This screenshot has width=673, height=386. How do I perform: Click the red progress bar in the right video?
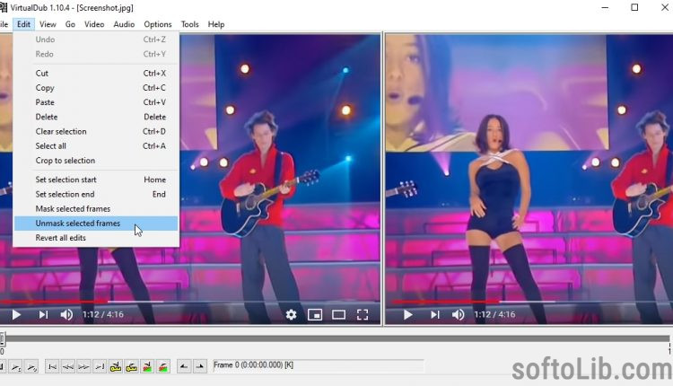click(445, 302)
